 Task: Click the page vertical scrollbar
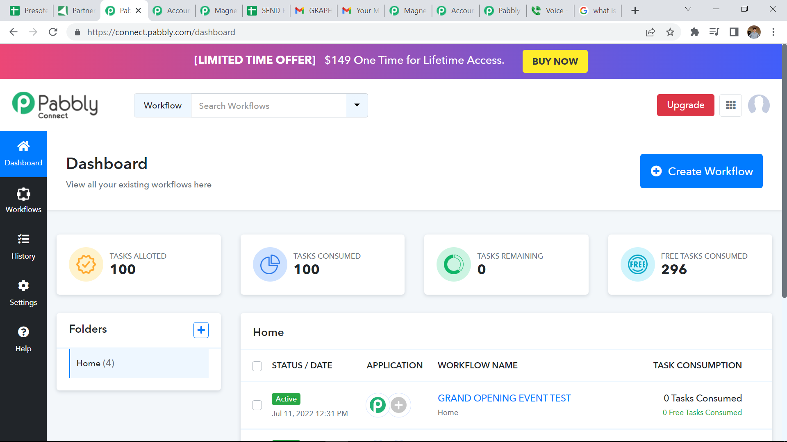point(784,171)
